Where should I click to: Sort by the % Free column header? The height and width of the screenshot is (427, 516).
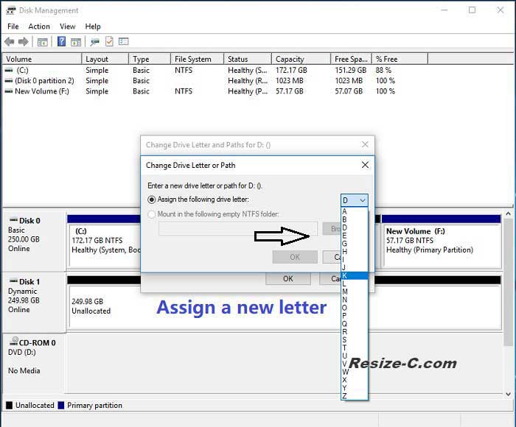[x=400, y=59]
